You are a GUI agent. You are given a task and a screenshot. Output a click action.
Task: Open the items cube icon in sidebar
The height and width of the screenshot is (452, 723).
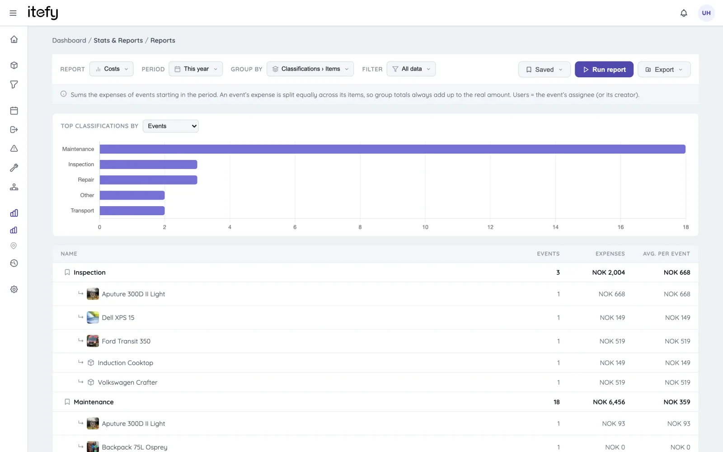(14, 65)
